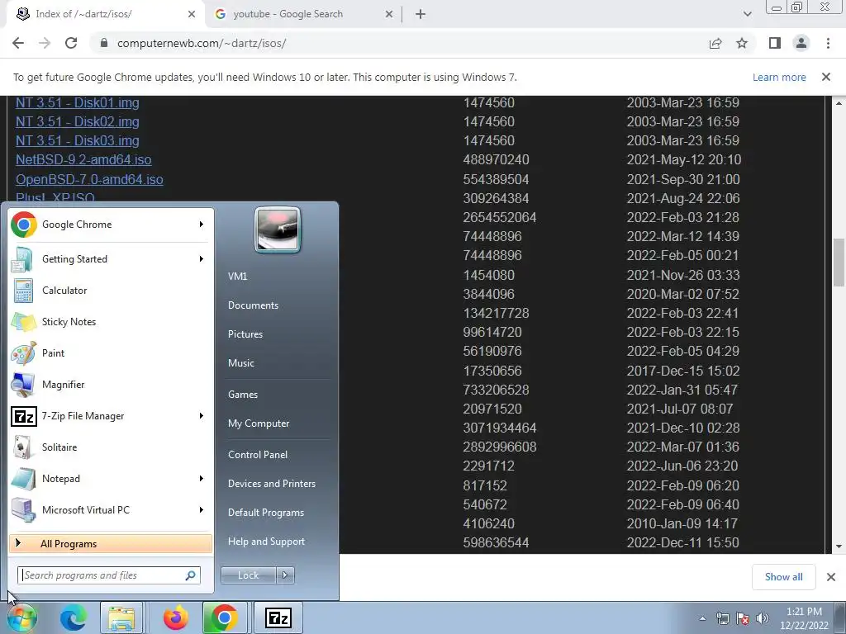Launch Getting Started from the Start menu
This screenshot has height=634, width=846.
click(111, 258)
